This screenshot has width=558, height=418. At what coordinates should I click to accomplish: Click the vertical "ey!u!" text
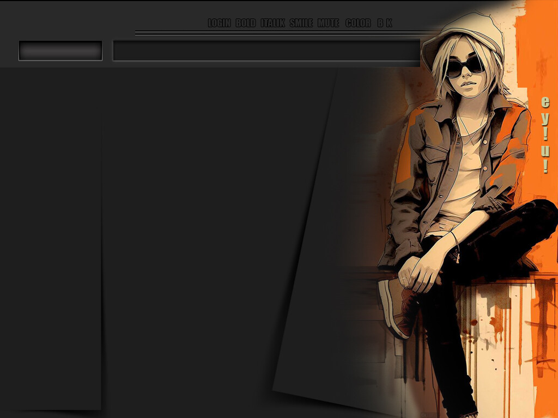pyautogui.click(x=545, y=134)
